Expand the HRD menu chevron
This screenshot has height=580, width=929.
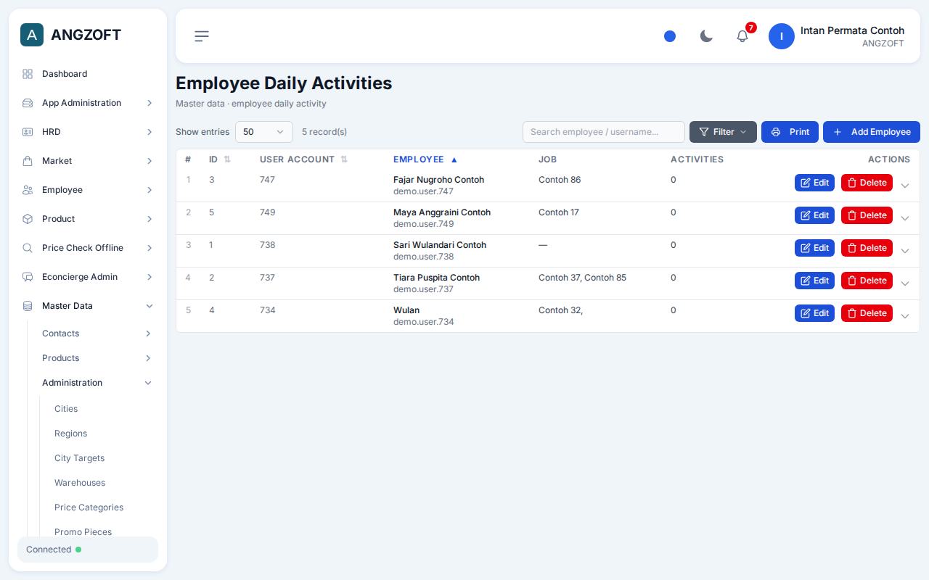pos(150,132)
